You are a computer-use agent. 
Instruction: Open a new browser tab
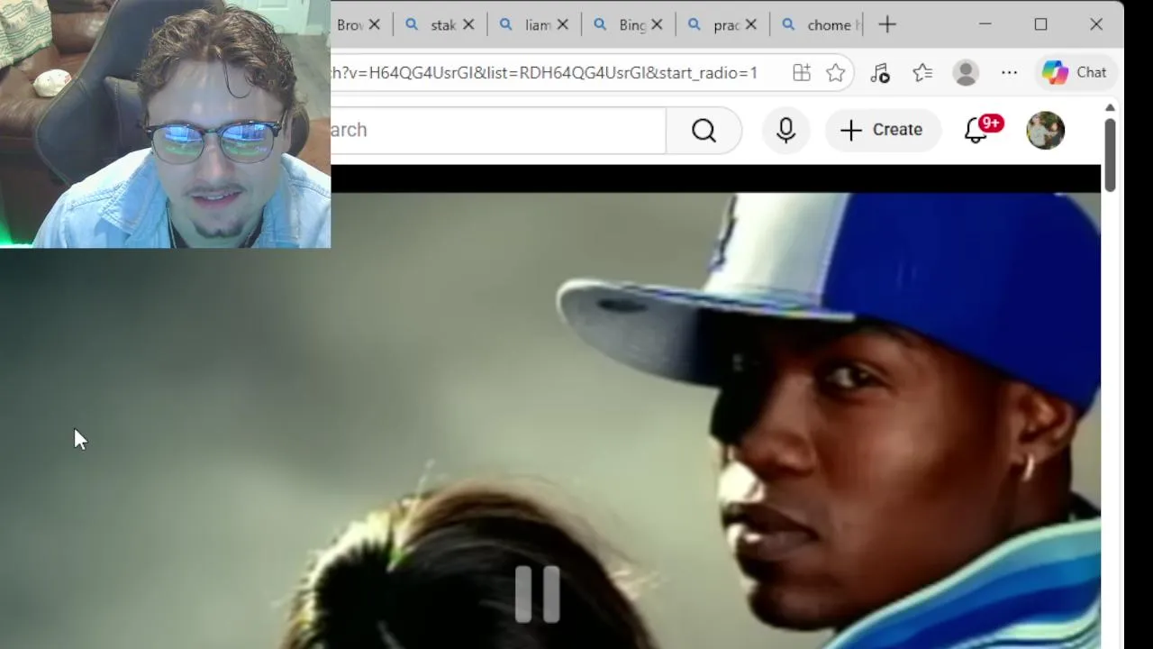pos(887,25)
